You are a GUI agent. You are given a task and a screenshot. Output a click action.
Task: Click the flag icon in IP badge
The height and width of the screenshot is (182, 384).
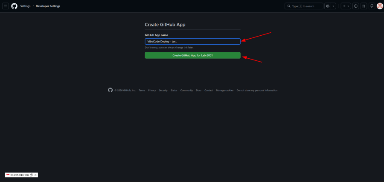8,175
